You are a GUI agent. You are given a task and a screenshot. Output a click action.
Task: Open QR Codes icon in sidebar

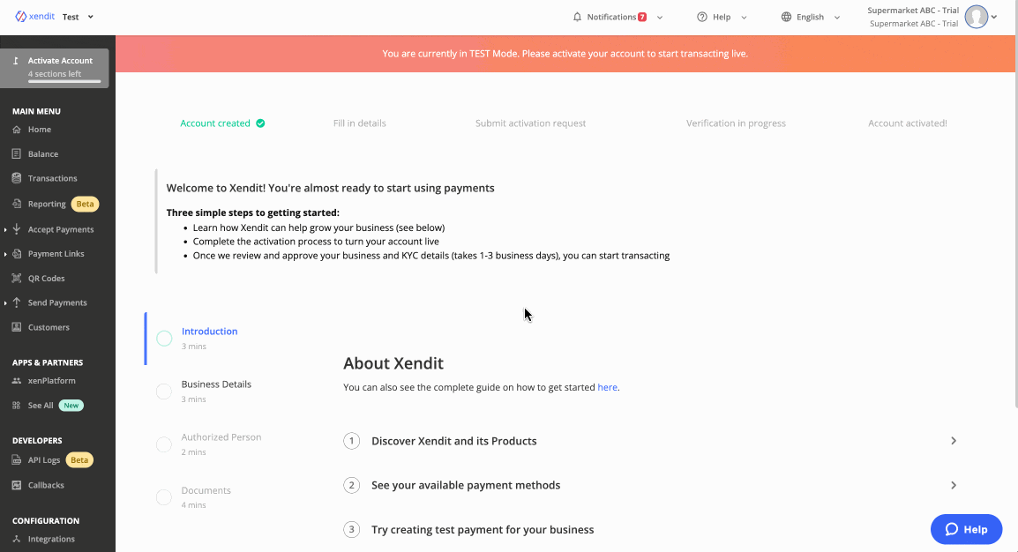pyautogui.click(x=17, y=279)
